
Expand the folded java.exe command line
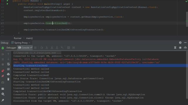pyautogui.click(x=37, y=53)
